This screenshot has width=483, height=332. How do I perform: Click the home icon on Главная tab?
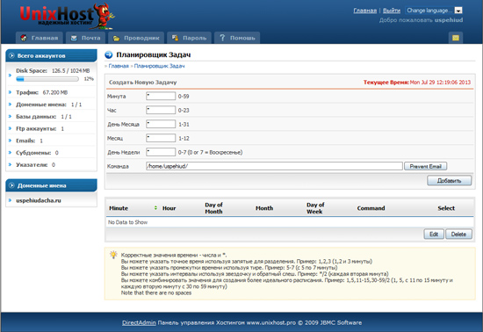click(24, 38)
